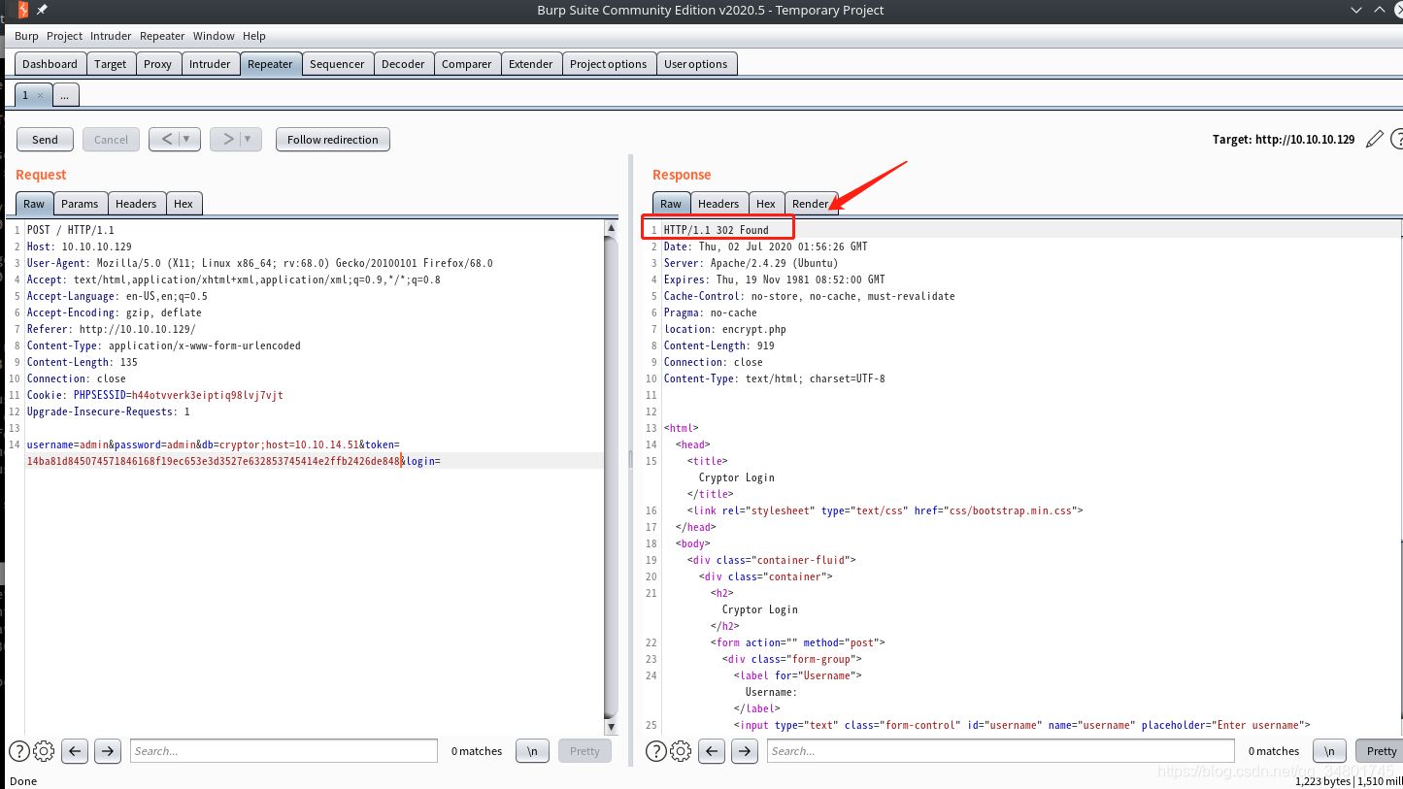Select Response Render tab

[811, 204]
